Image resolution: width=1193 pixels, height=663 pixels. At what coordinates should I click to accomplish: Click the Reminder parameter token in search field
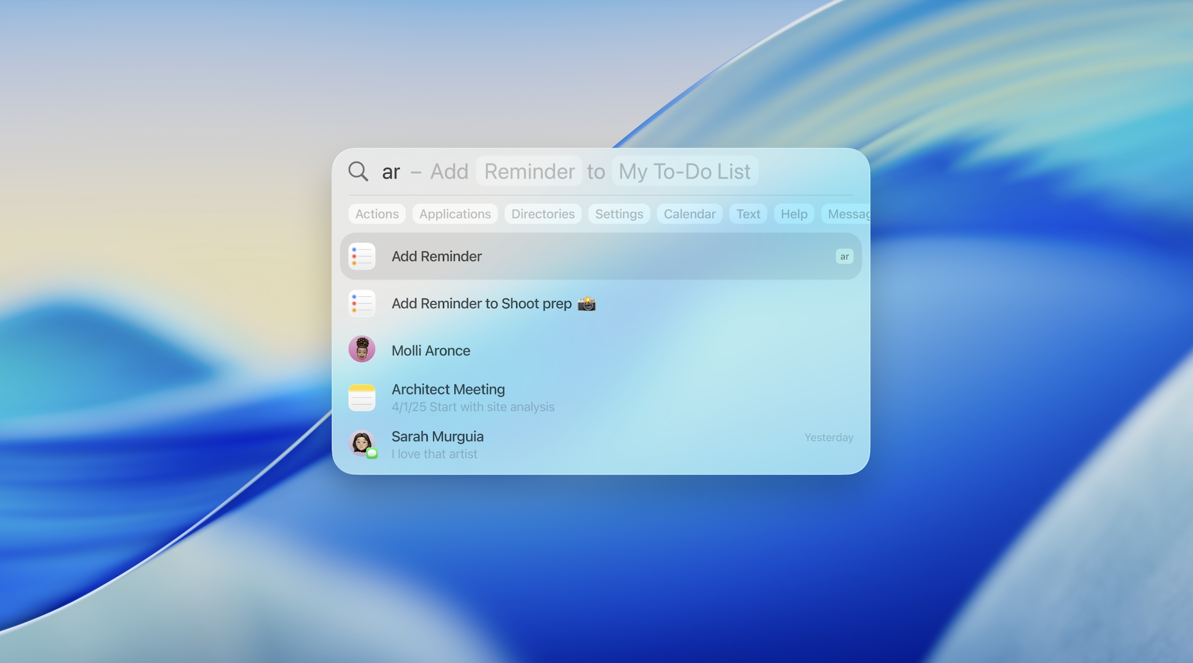click(529, 171)
